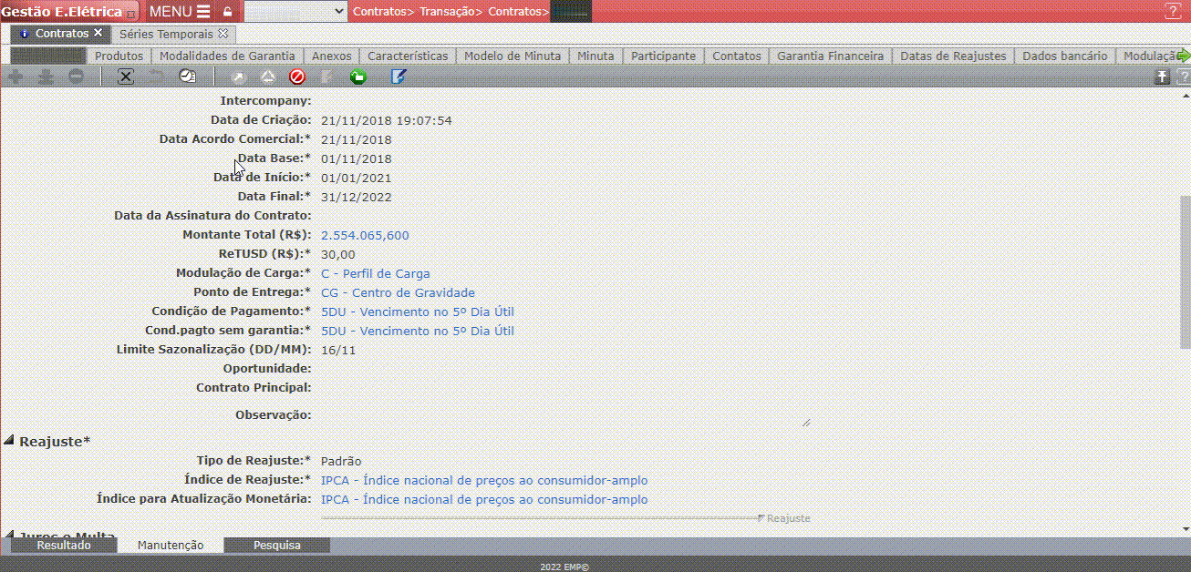This screenshot has height=572, width=1191.
Task: Click the boxed X icon in toolbar
Action: coord(126,77)
